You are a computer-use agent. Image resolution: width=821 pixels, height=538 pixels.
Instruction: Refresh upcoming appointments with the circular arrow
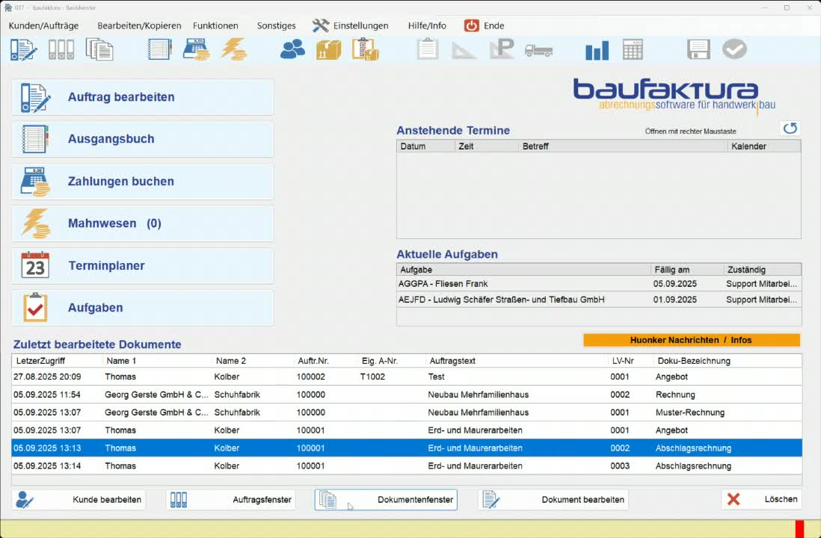tap(790, 129)
